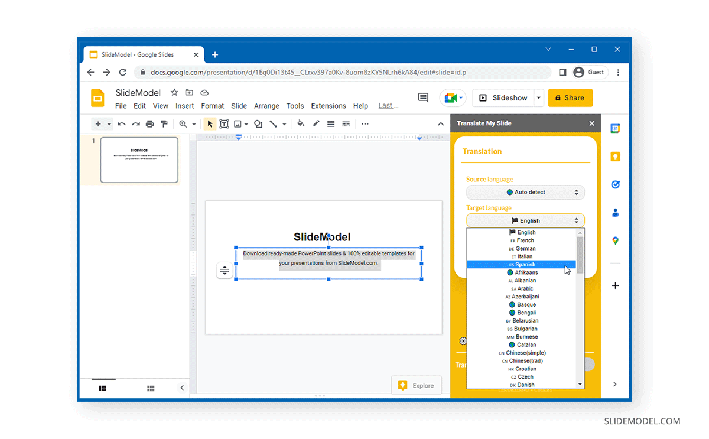Star the SlideModel presentation
Viewport: 709px width, 439px height.
tap(174, 93)
